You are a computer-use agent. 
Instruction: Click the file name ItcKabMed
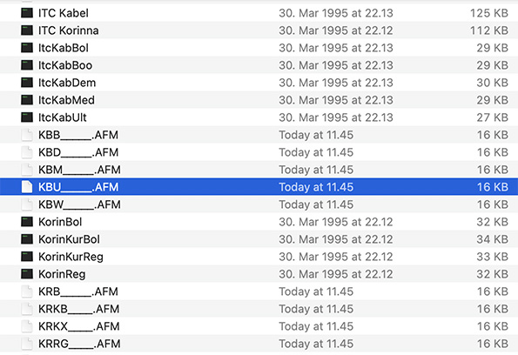66,100
